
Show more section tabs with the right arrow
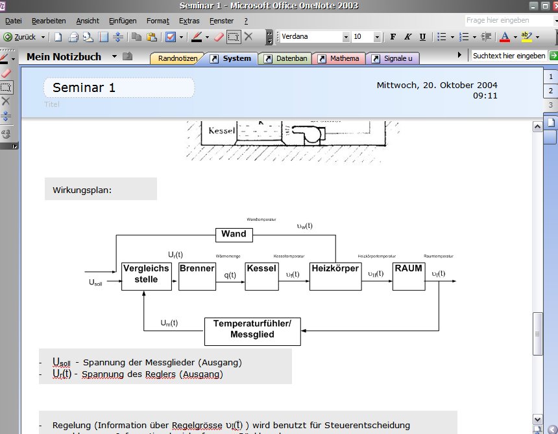pos(459,55)
